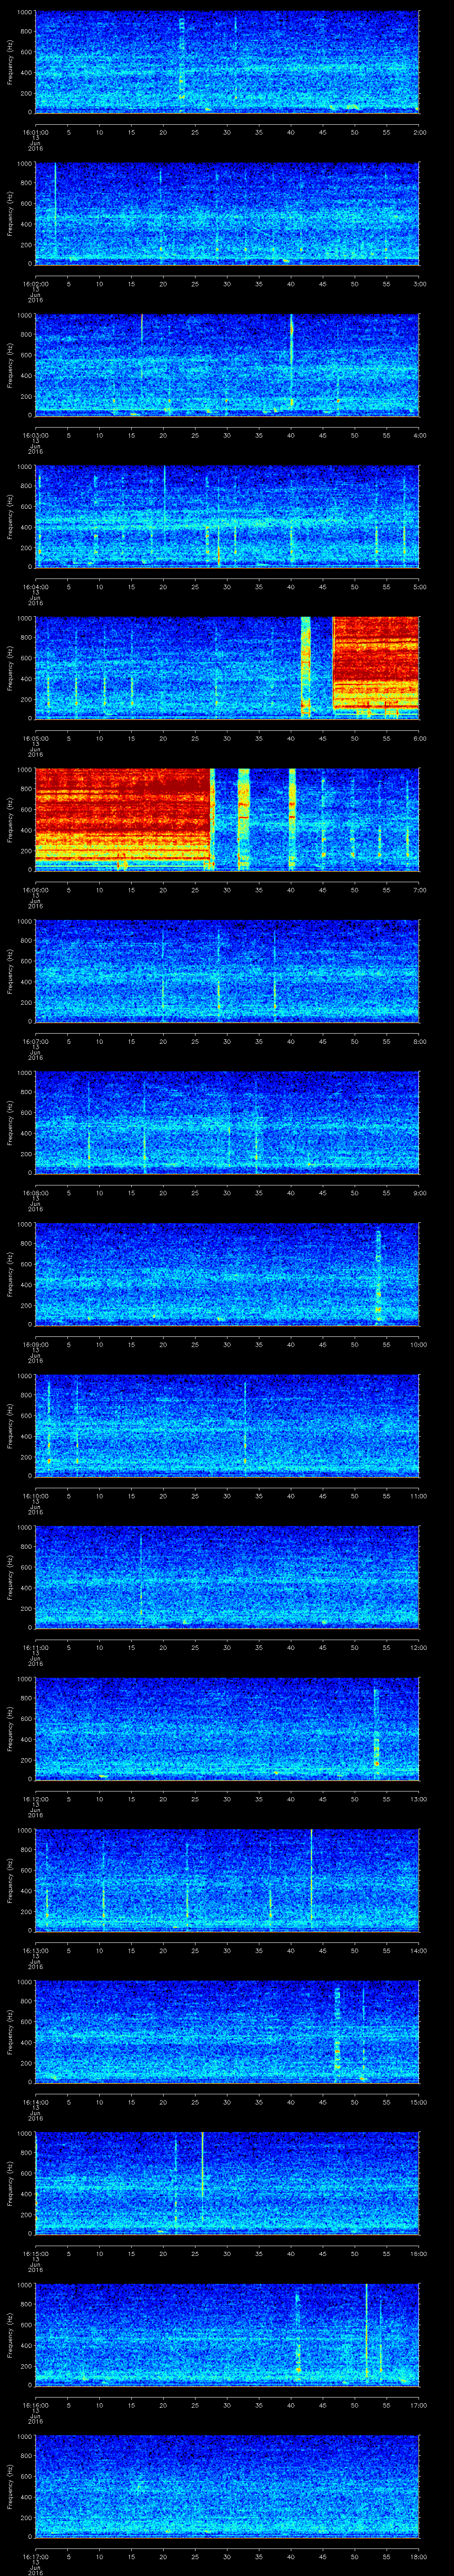Select the spectrogram panel starting at 16:12:00
The width and height of the screenshot is (454, 2576).
click(x=227, y=1728)
